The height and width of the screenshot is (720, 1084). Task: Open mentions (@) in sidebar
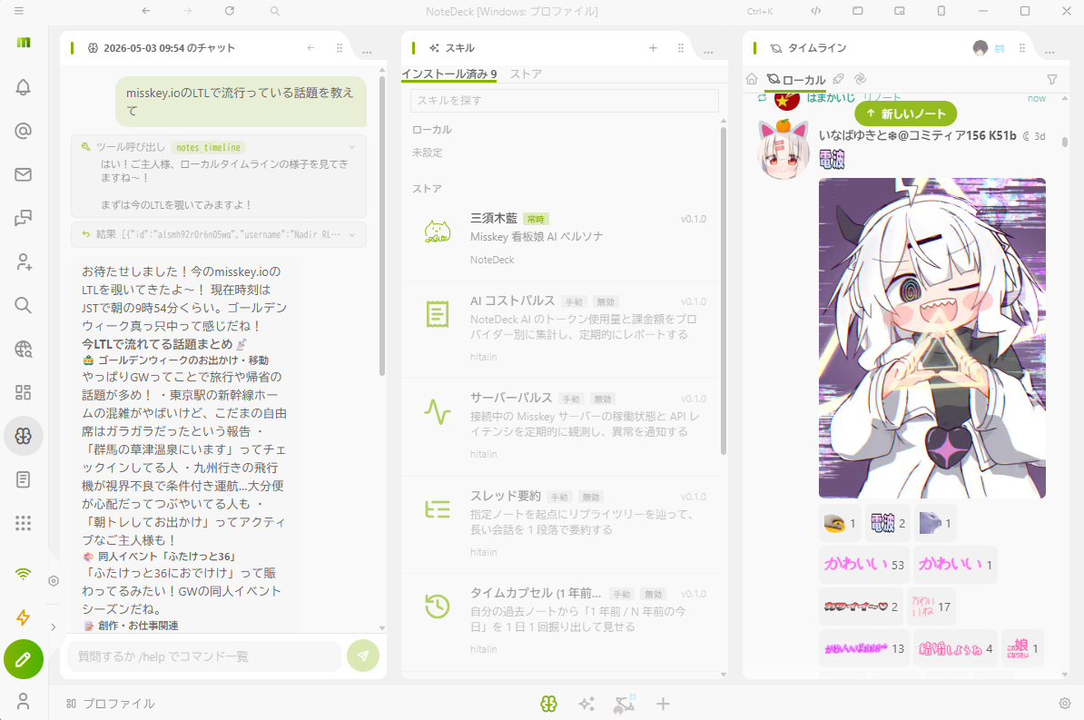[x=23, y=131]
